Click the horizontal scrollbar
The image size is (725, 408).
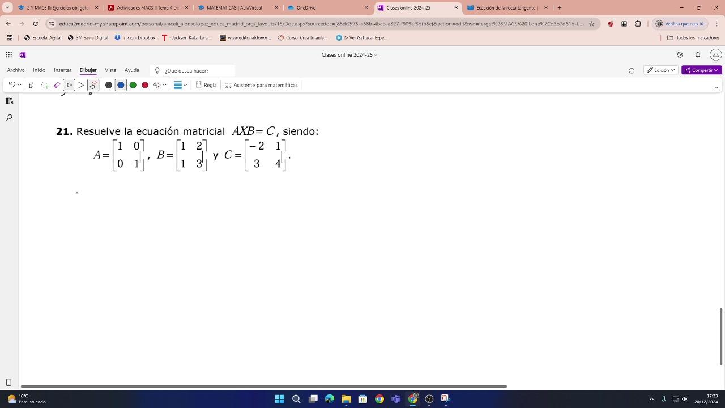click(x=264, y=386)
